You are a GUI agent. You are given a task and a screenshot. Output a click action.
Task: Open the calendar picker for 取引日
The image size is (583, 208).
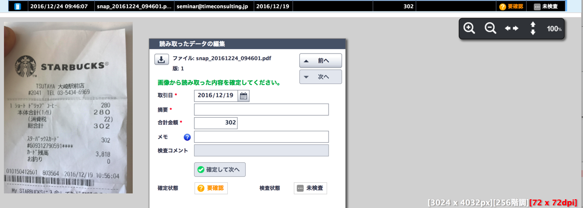243,96
